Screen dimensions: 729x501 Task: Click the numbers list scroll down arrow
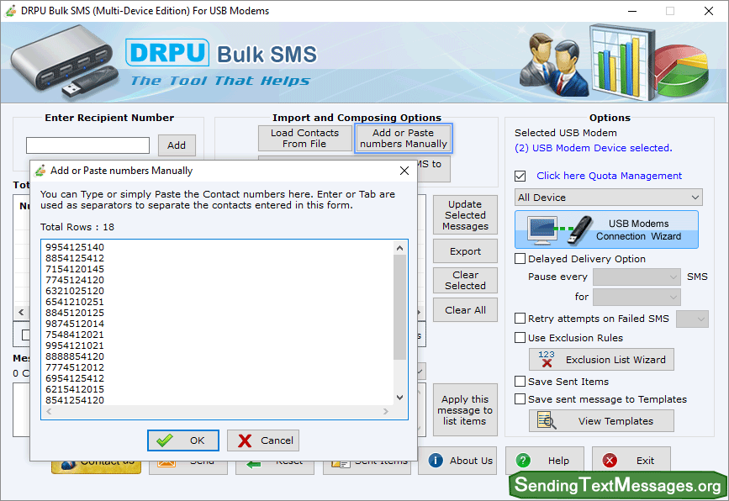[400, 398]
